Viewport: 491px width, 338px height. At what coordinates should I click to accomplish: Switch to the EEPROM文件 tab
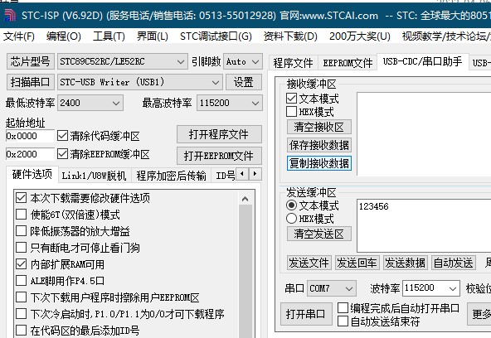[348, 63]
